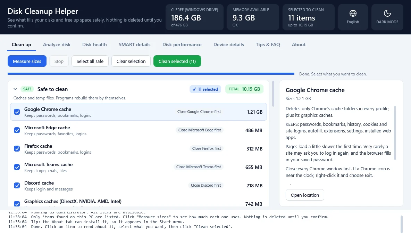
Task: Click the 11 selected badge
Action: pyautogui.click(x=205, y=89)
